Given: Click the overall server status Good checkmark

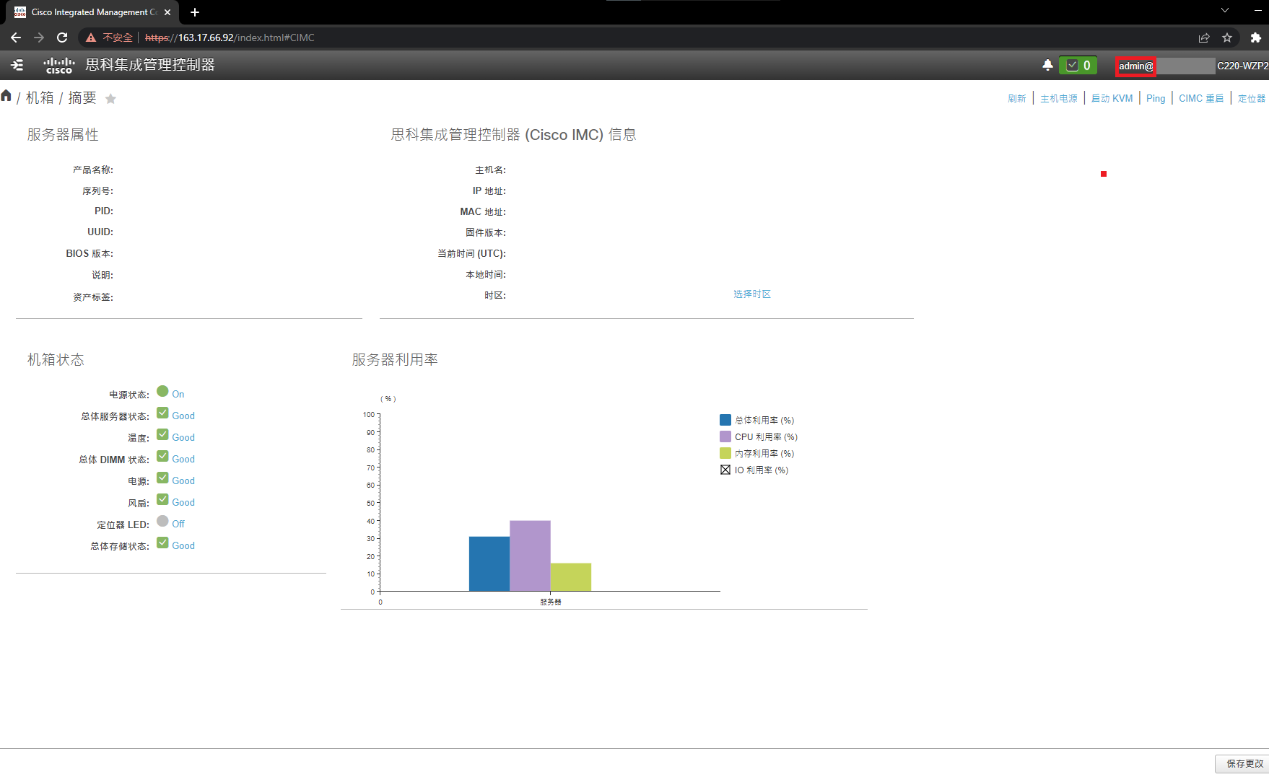Looking at the screenshot, I should click(x=162, y=413).
